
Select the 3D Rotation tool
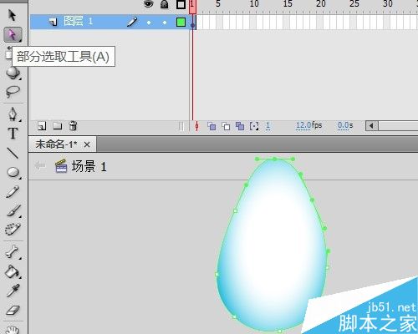(13, 73)
